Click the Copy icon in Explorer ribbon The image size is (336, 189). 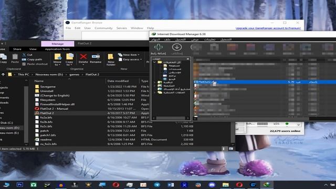(x=3, y=57)
